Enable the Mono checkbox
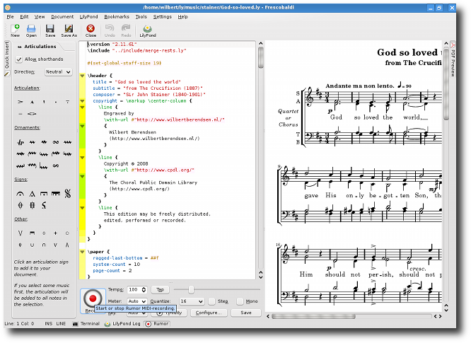 [x=240, y=301]
